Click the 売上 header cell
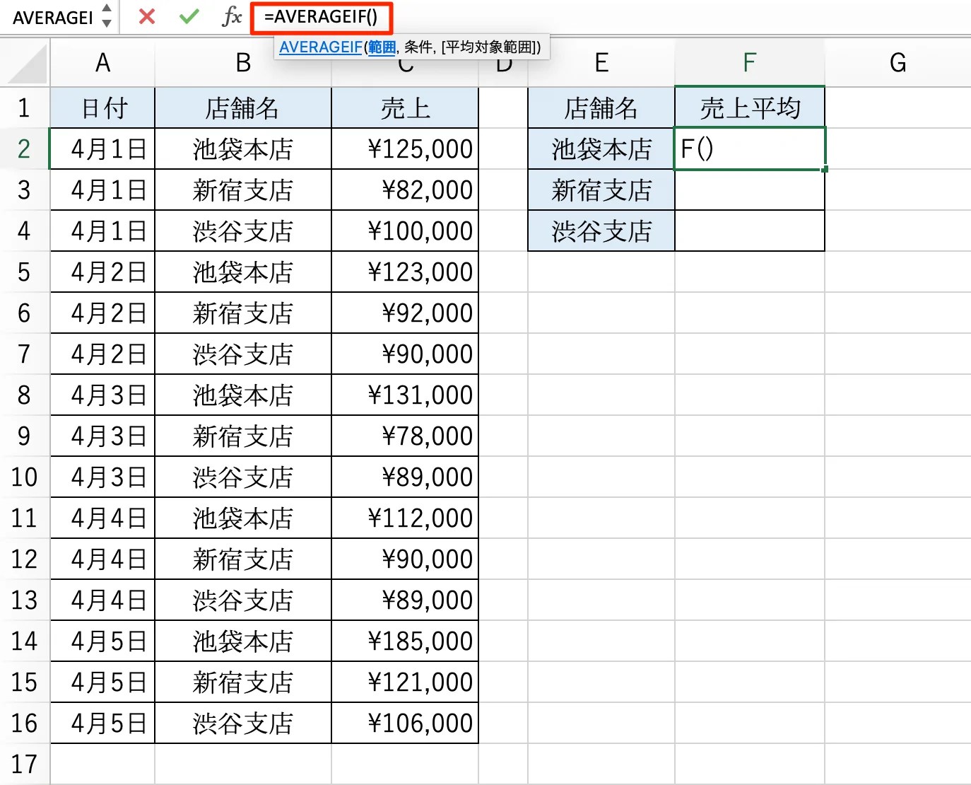Image resolution: width=971 pixels, height=785 pixels. (x=405, y=108)
